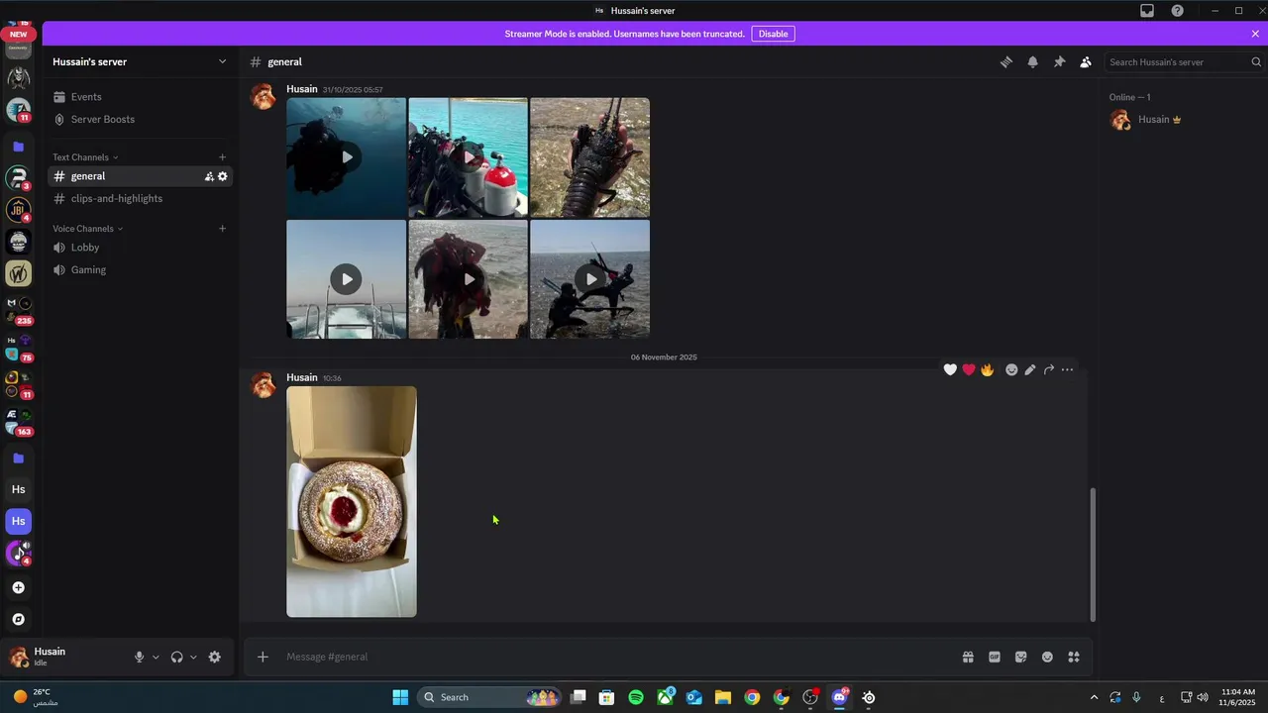Open Outlook from the taskbar

pos(694,697)
